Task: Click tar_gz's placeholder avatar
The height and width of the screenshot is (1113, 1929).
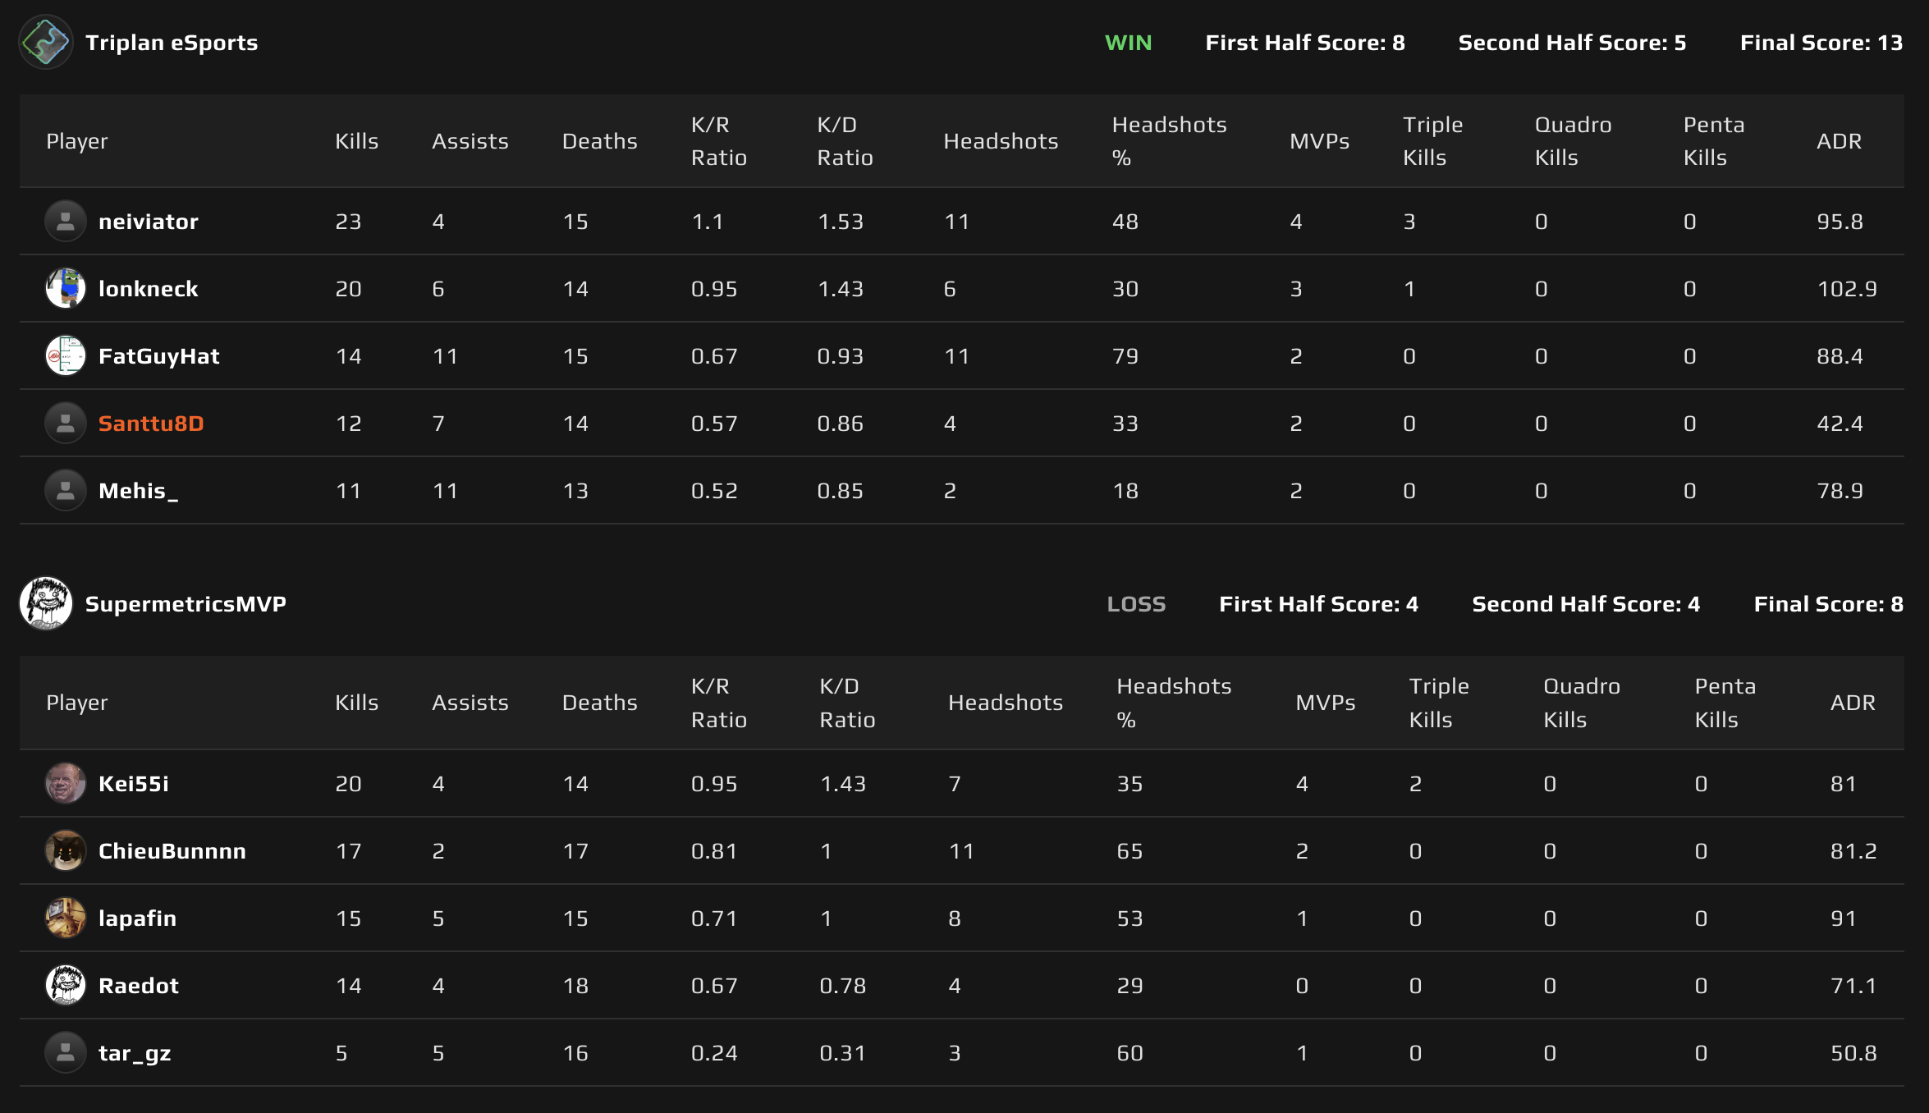Action: coord(66,1053)
